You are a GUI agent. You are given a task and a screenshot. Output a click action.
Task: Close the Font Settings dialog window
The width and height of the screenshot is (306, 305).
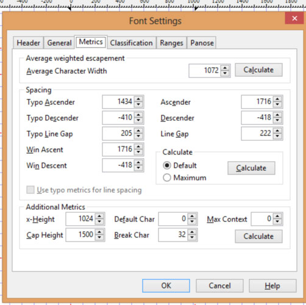294,18
